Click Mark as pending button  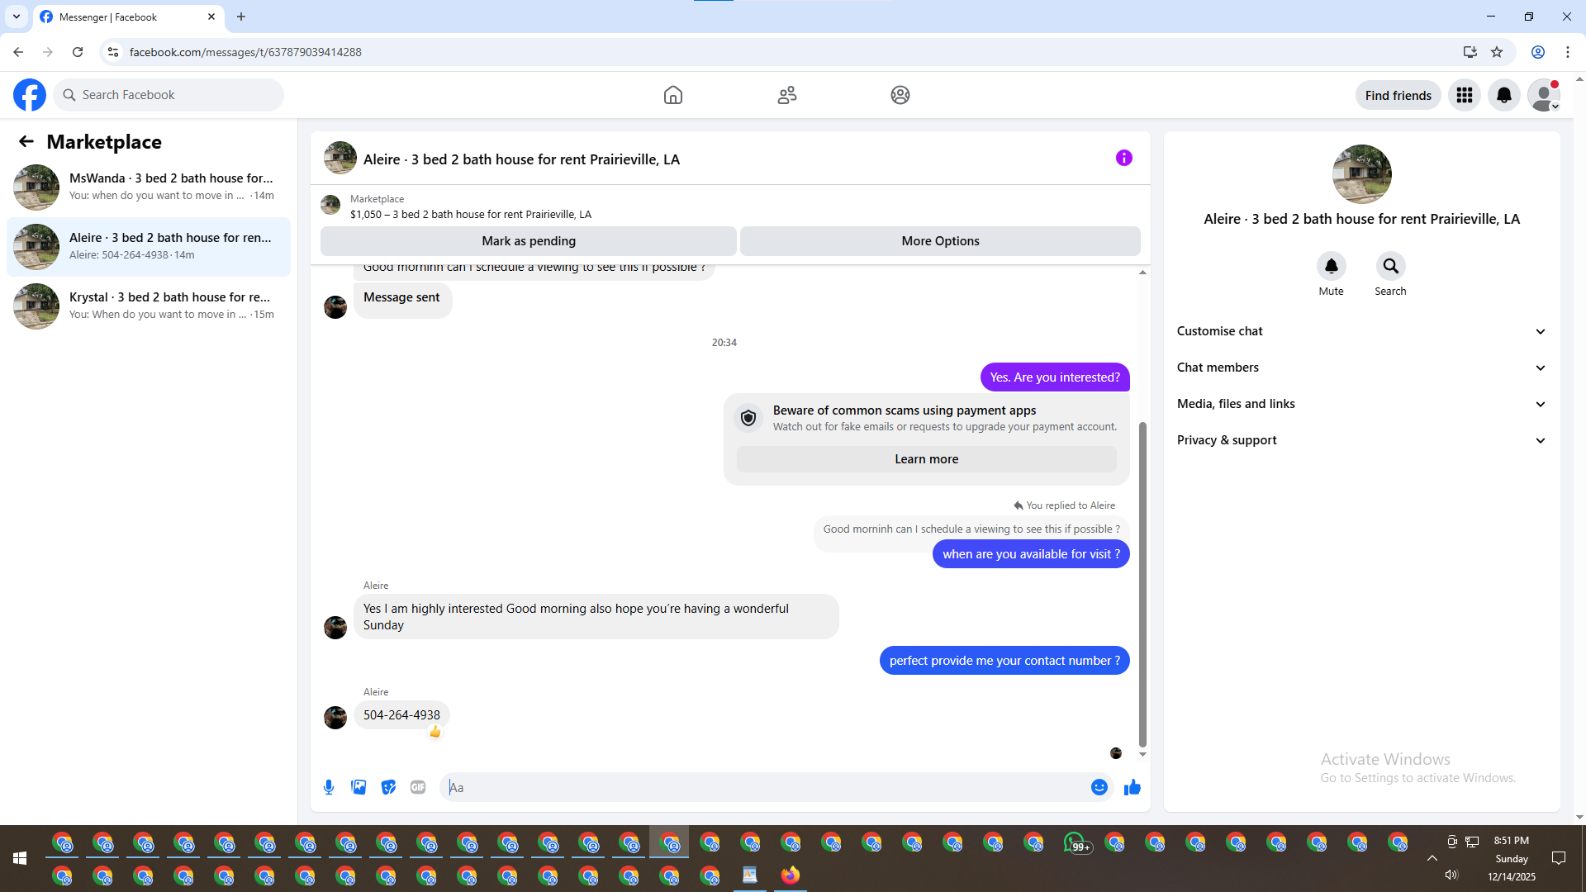(x=528, y=241)
